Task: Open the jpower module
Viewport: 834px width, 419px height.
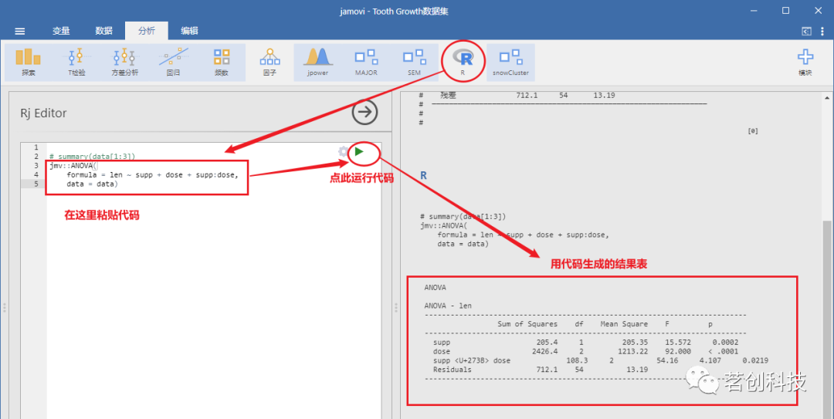Action: pyautogui.click(x=317, y=63)
